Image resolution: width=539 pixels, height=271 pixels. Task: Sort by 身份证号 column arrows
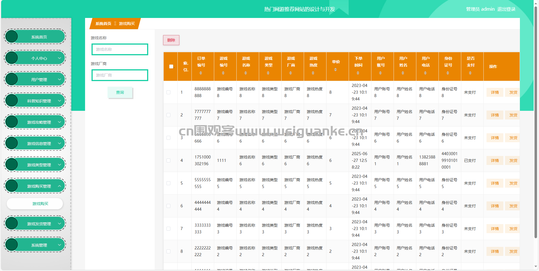(448, 73)
